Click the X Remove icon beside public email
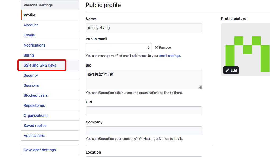 (156, 47)
